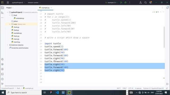Click the 5to6 breadcrumb in navigation bar
This screenshot has width=170, height=95.
coord(18,88)
